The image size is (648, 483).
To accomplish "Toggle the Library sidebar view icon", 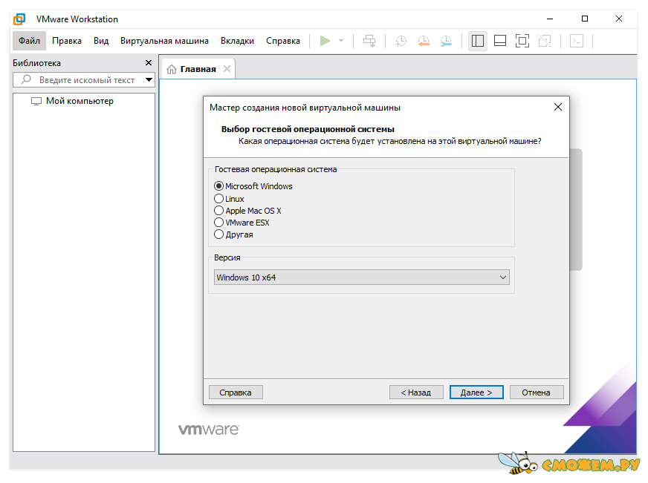I will click(478, 41).
